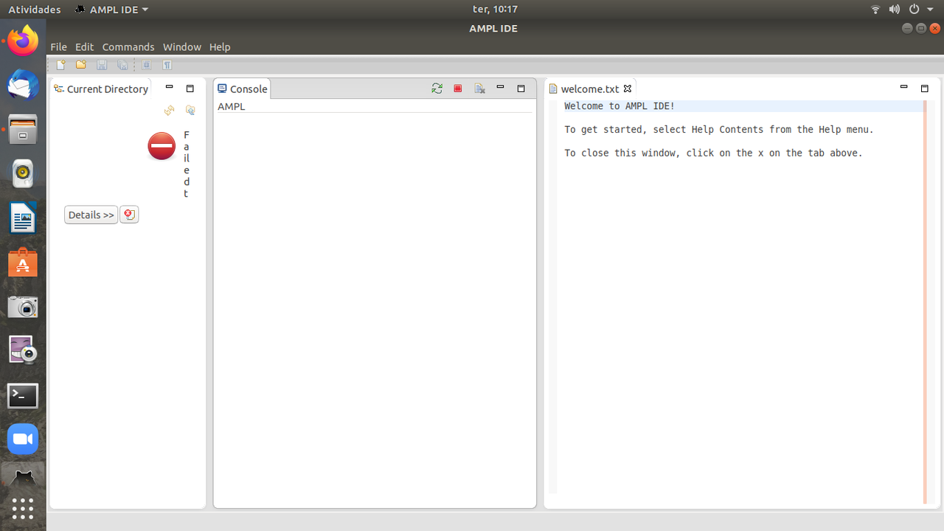Select the Current Directory tab
Image resolution: width=944 pixels, height=531 pixels.
101,88
